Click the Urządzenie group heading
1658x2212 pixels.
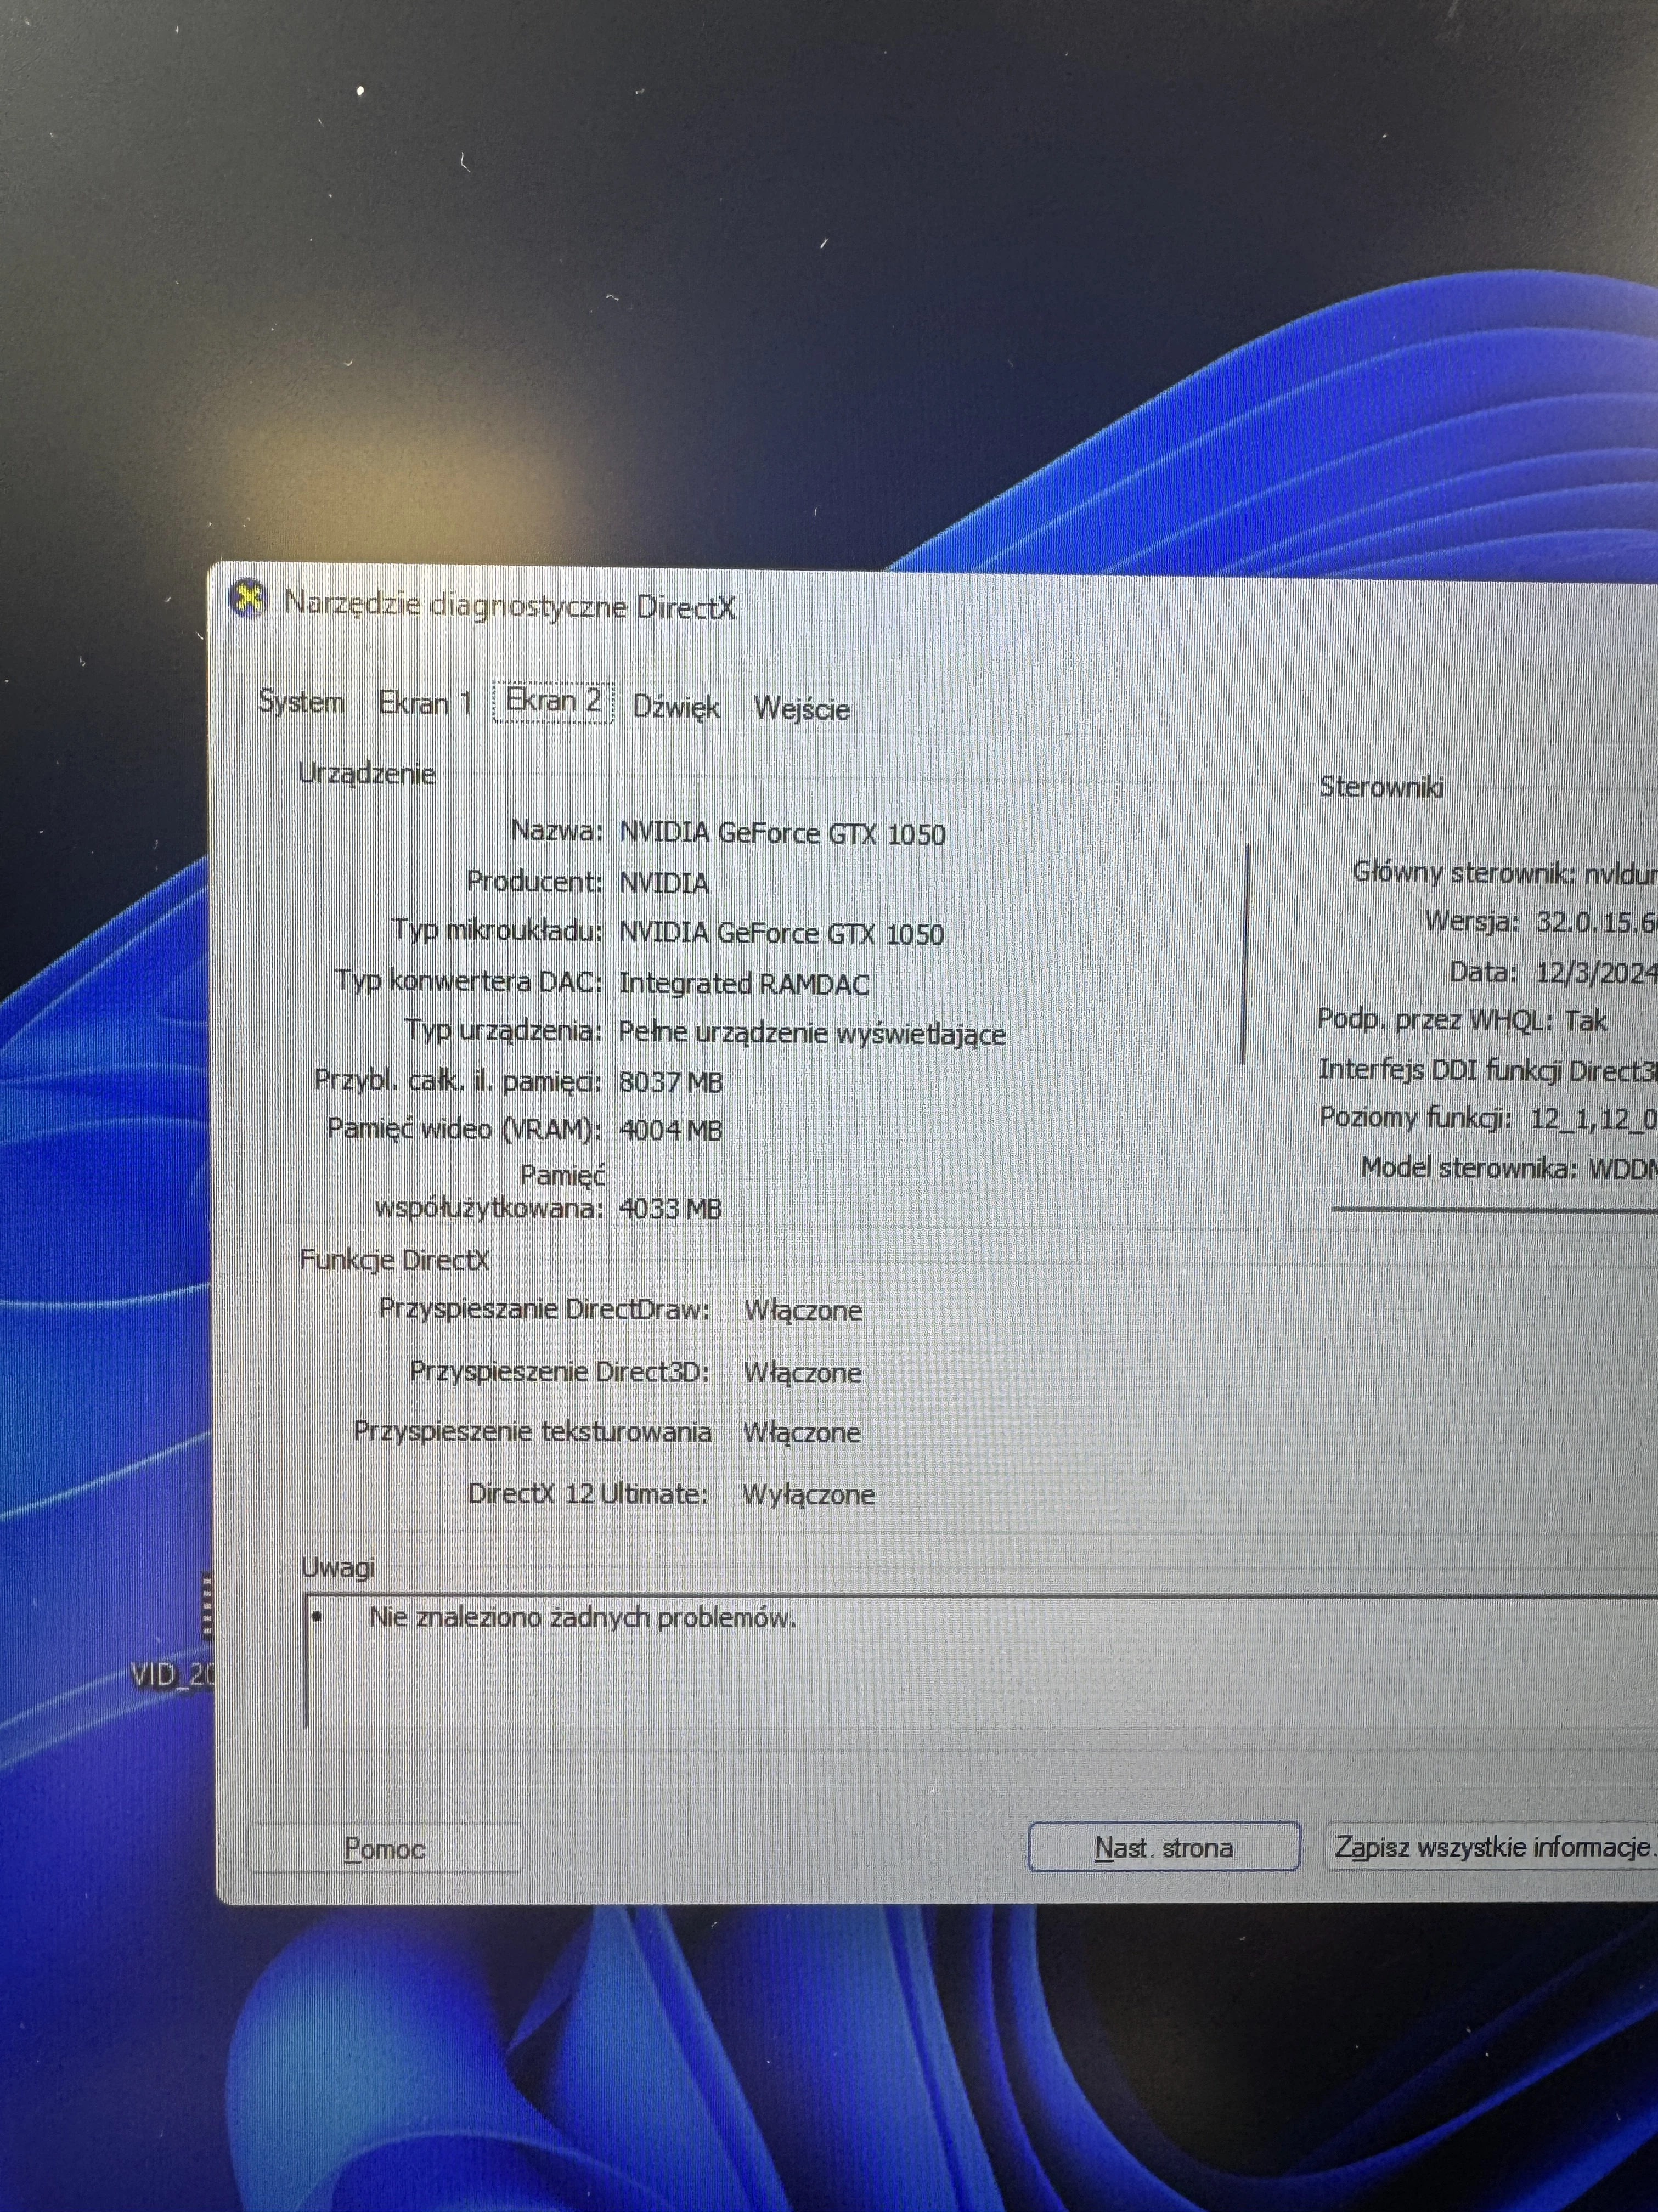367,773
